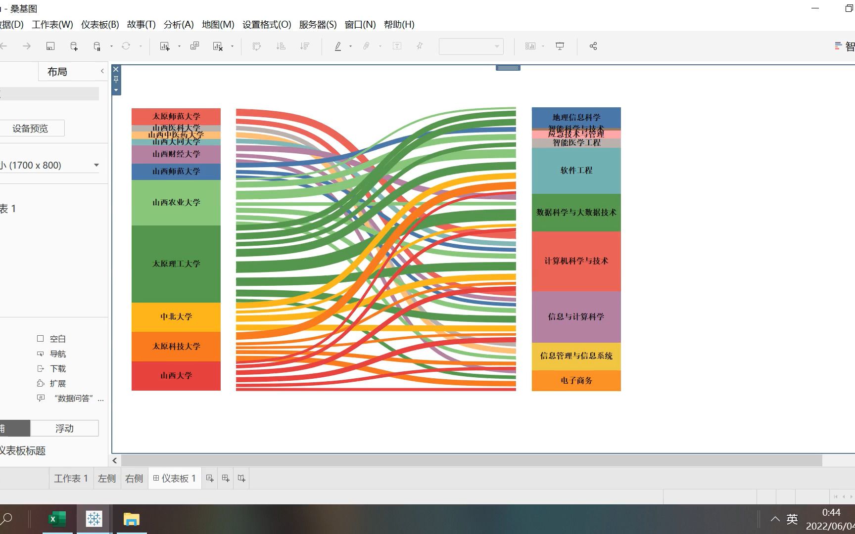The height and width of the screenshot is (534, 855).
Task: Toggle show mark labels icon
Action: coord(397,46)
